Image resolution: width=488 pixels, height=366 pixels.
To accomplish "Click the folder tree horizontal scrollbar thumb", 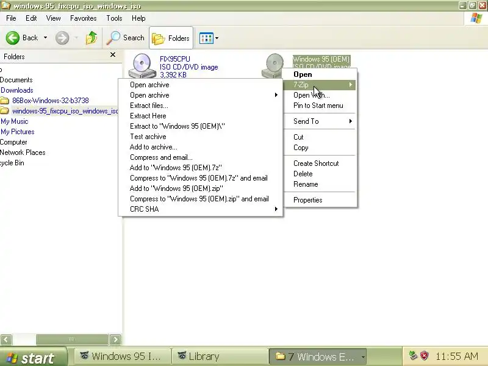I will click(x=72, y=339).
